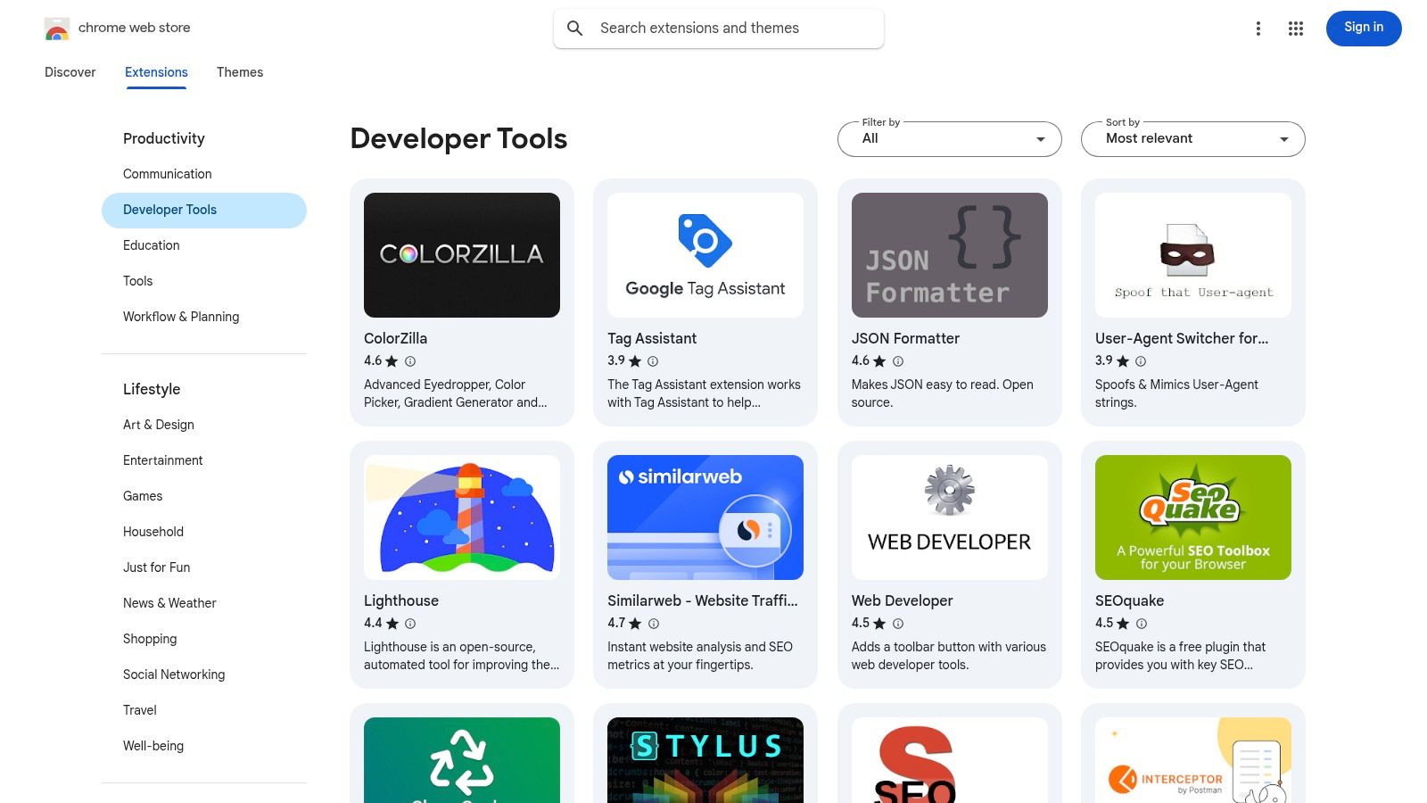Image resolution: width=1427 pixels, height=803 pixels.
Task: Open the Discover tab
Action: (70, 72)
